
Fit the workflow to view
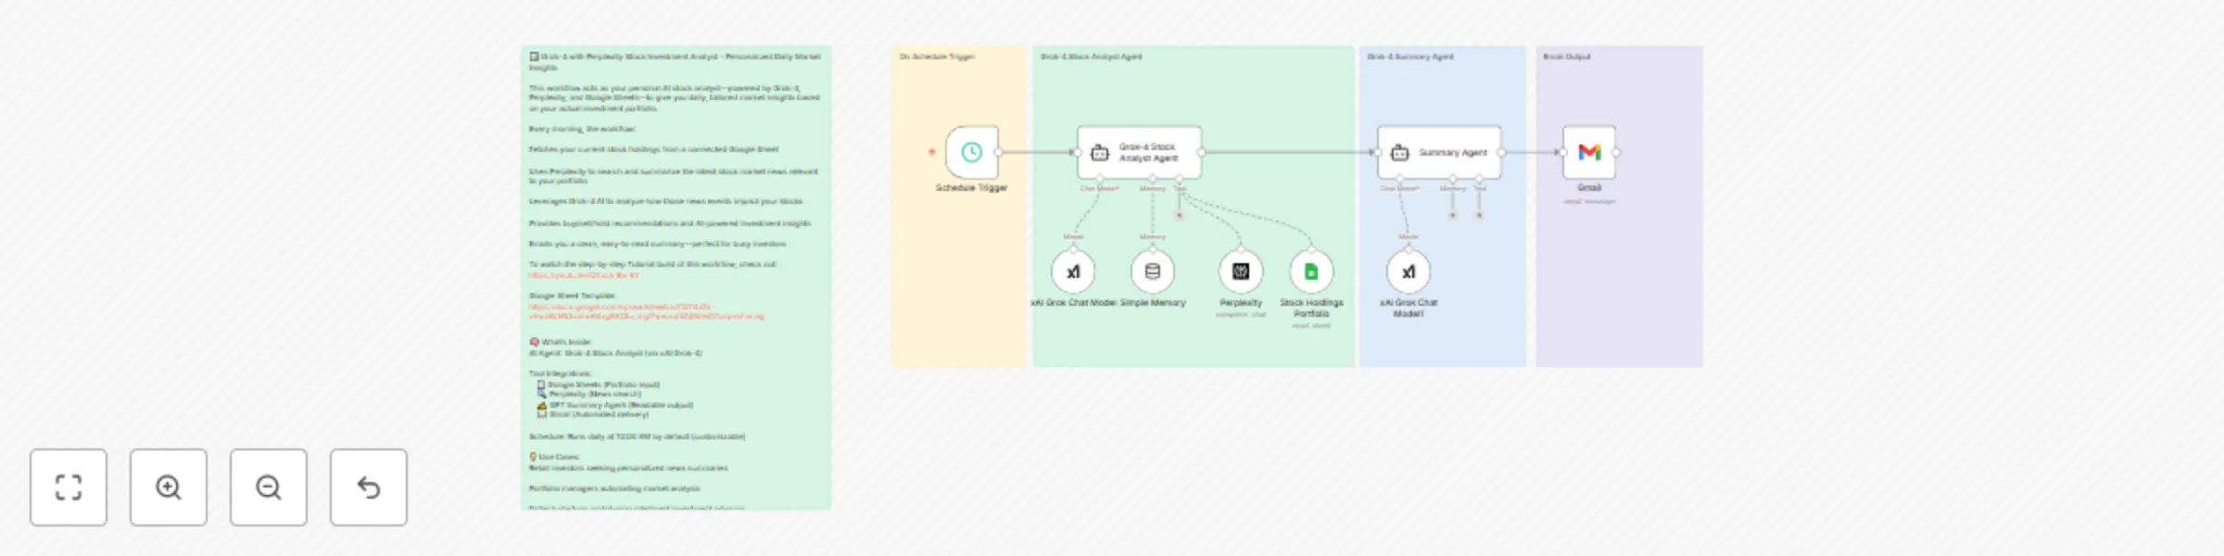click(69, 487)
